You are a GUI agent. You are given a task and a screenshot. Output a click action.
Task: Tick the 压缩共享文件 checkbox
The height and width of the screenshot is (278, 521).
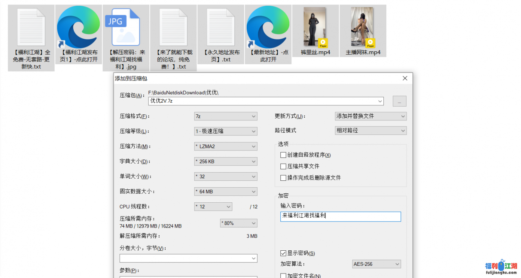tap(283, 166)
